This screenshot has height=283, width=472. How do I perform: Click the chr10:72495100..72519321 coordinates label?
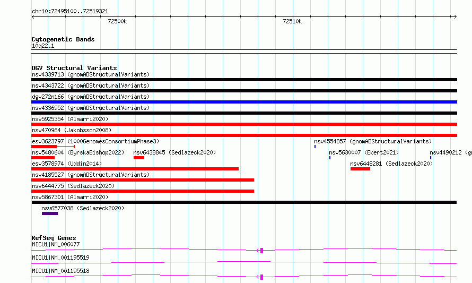70,12
